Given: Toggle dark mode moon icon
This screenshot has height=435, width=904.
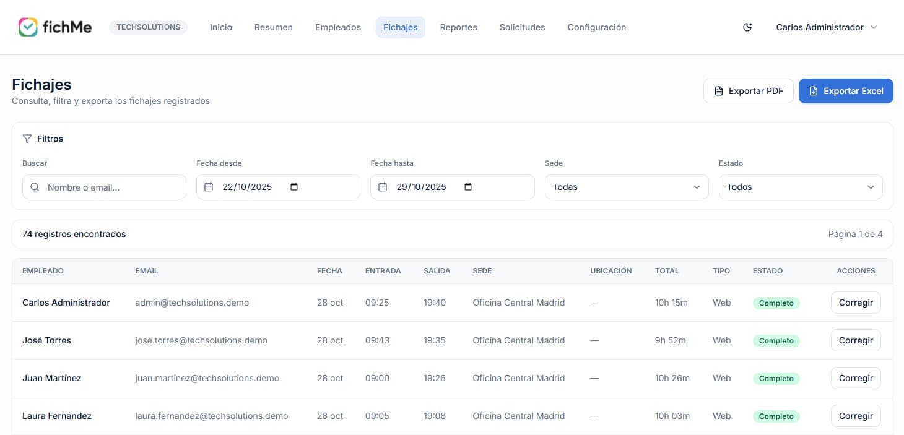Looking at the screenshot, I should 747,27.
